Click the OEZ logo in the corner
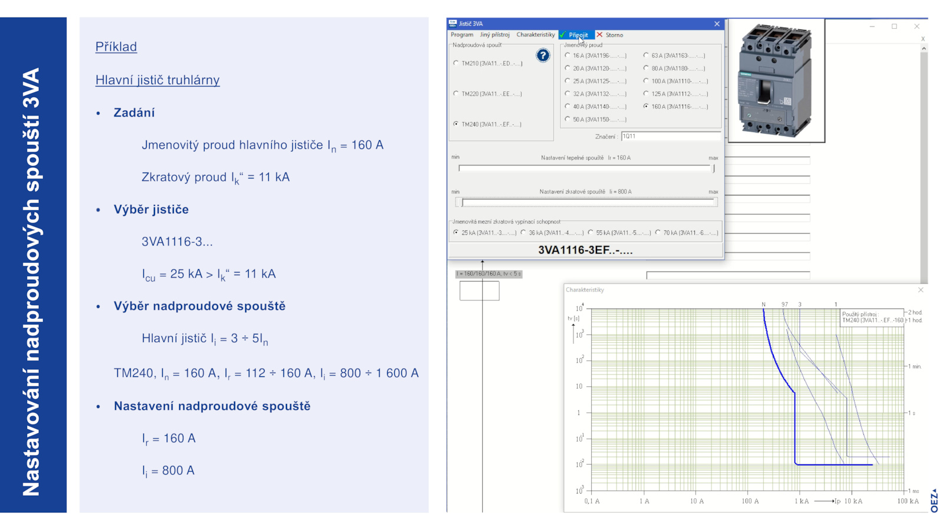 [x=934, y=501]
